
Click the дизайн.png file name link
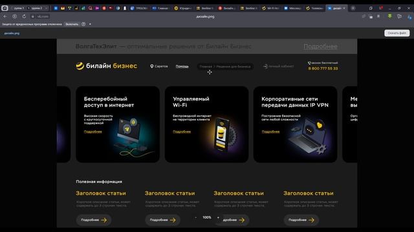pos(12,33)
